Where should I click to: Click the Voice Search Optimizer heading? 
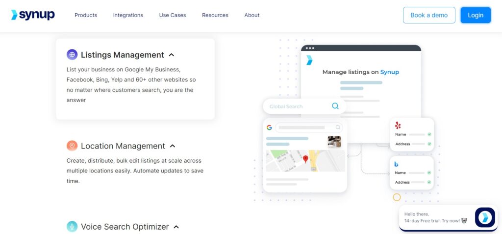pyautogui.click(x=125, y=227)
